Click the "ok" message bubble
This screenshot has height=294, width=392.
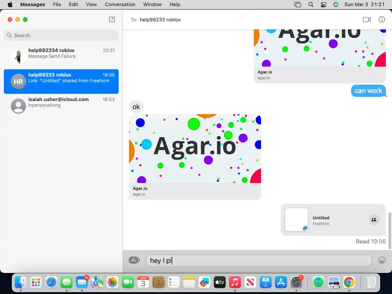point(136,107)
